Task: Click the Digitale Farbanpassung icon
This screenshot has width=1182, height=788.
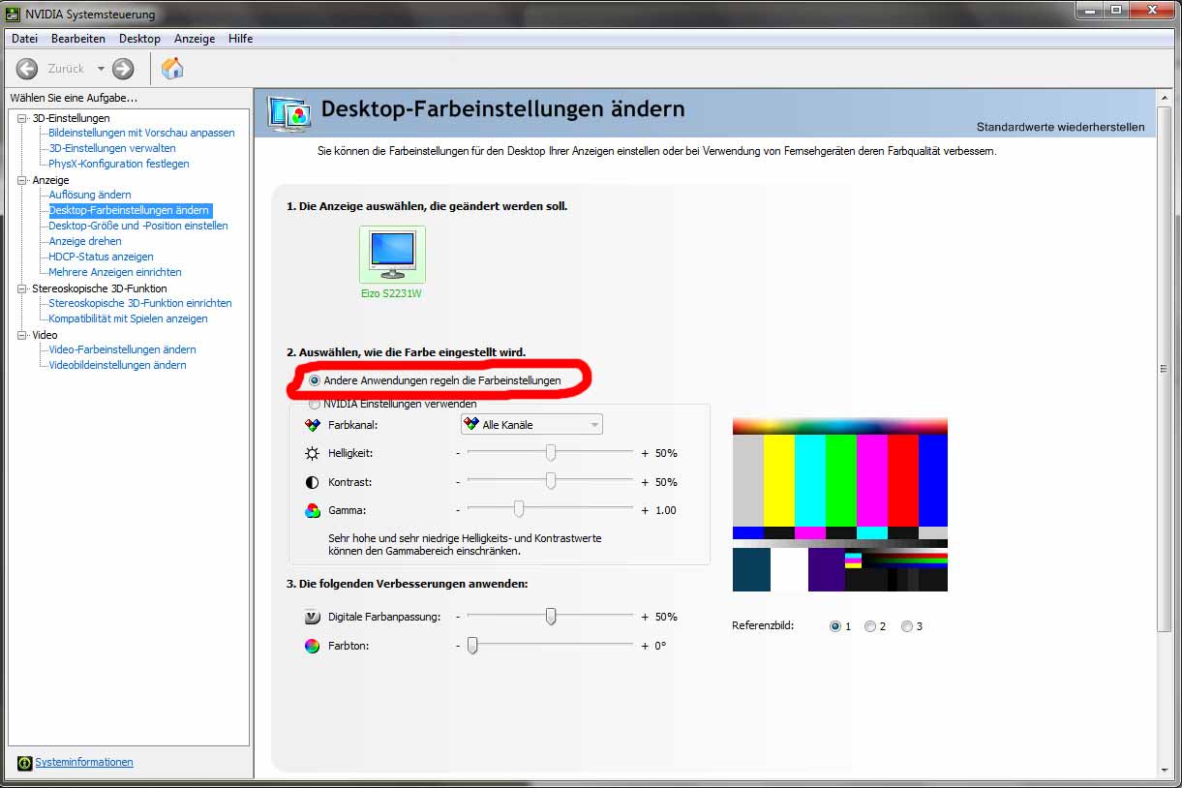Action: 312,617
